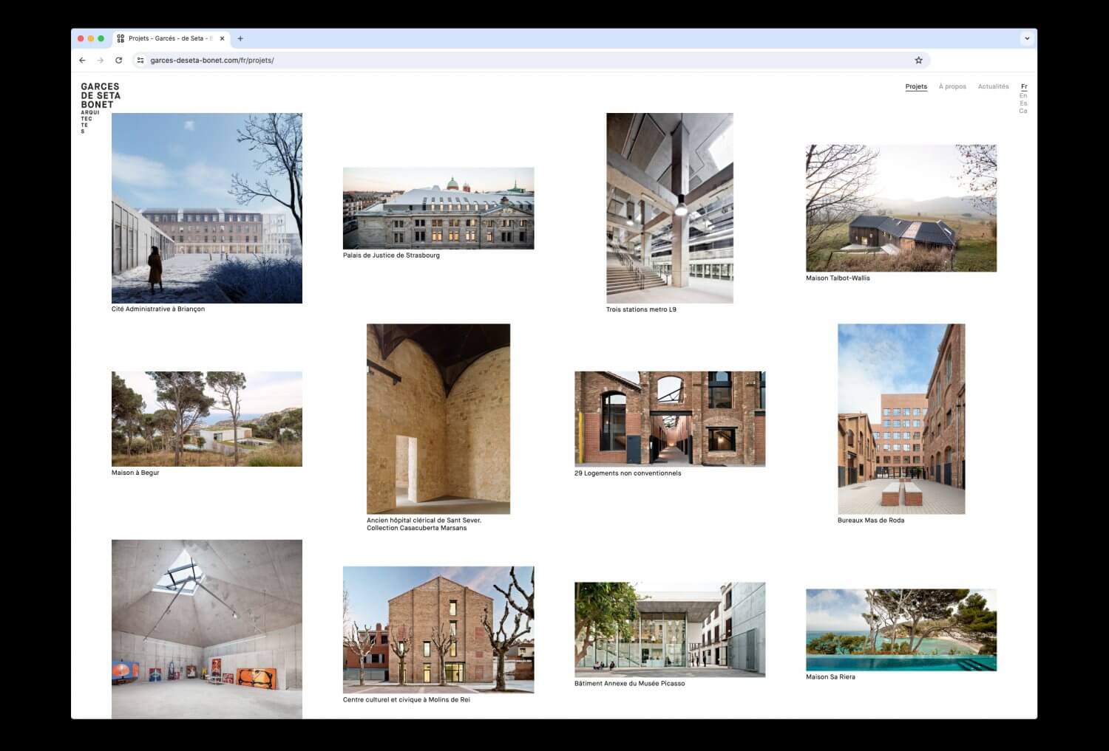Image resolution: width=1109 pixels, height=751 pixels.
Task: Open Ancien hôpital clérical de Sant Sever photo
Action: 438,419
